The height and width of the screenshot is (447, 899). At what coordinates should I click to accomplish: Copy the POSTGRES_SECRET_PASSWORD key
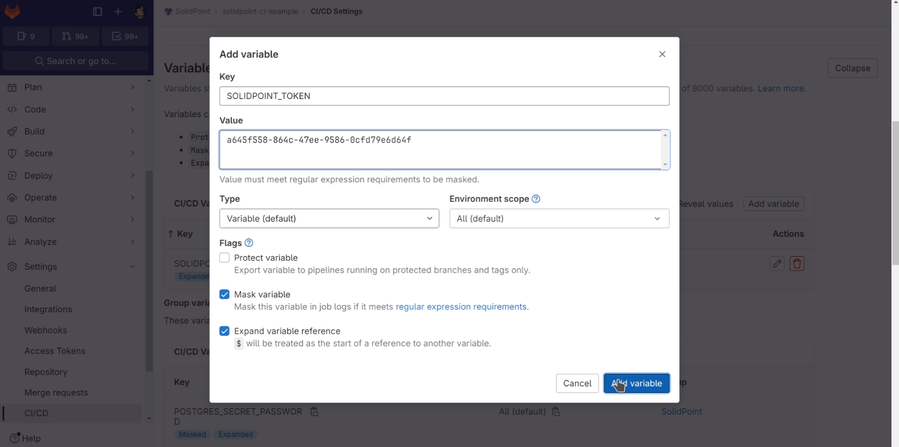coord(314,412)
